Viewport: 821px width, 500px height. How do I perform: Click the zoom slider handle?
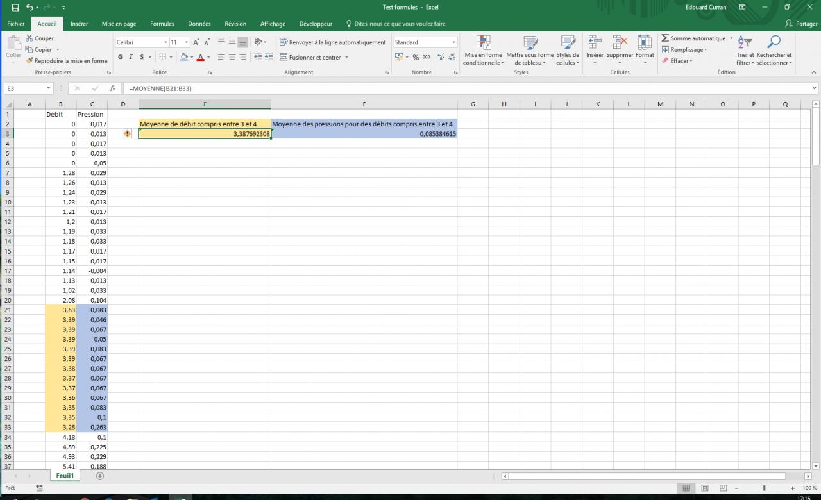pyautogui.click(x=764, y=488)
